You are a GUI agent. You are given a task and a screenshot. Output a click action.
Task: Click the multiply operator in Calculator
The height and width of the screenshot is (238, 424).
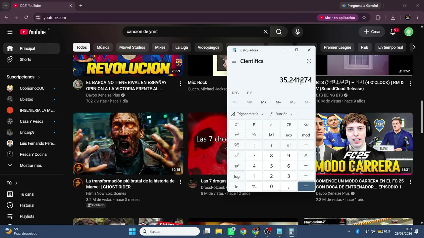pos(306,155)
